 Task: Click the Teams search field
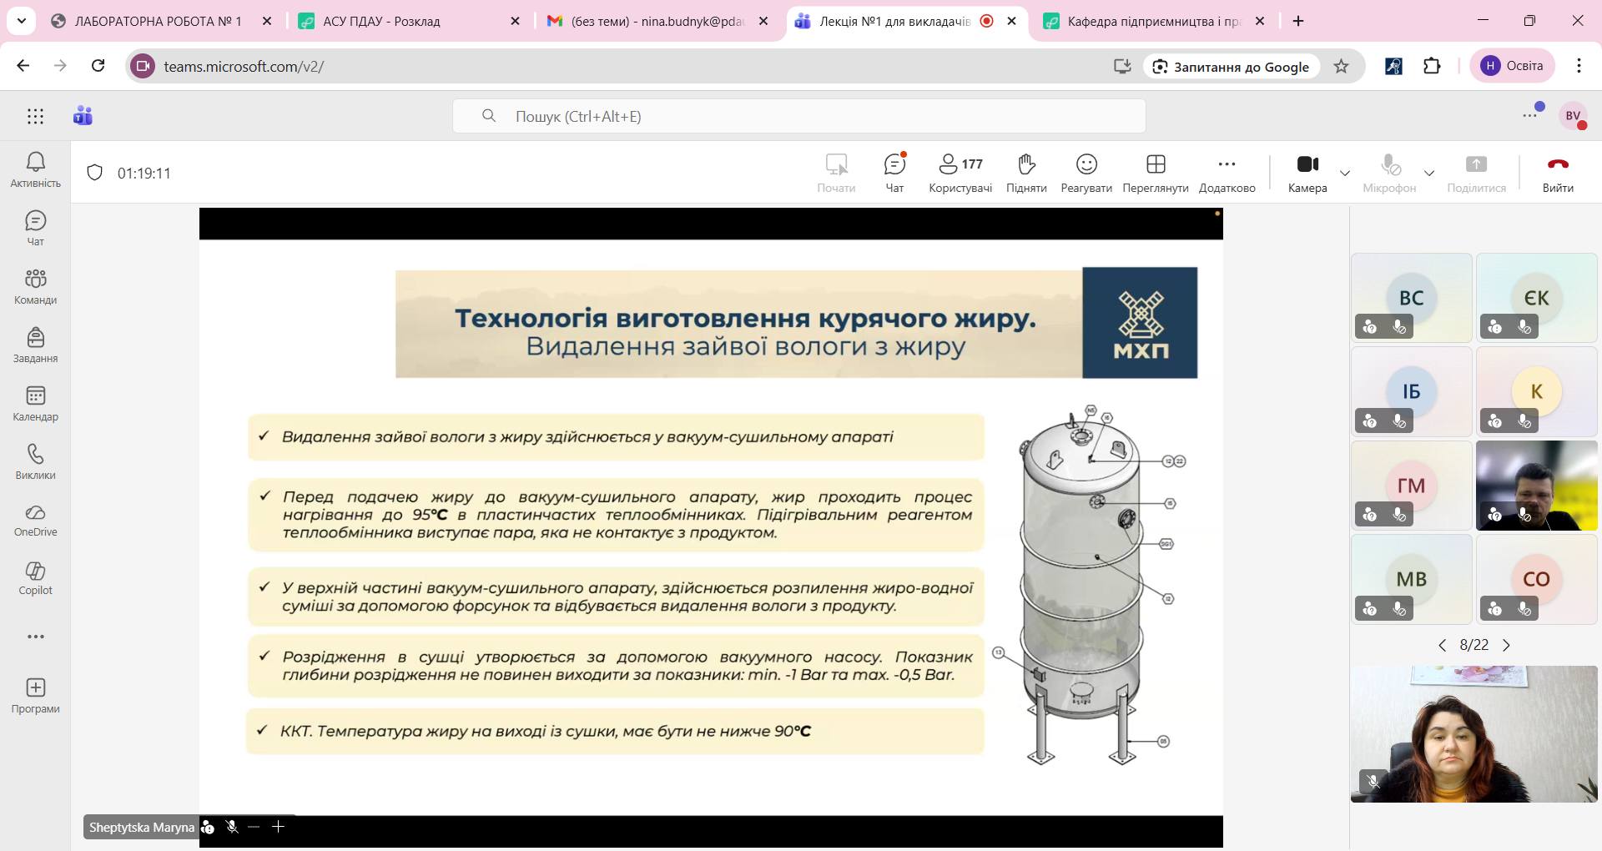click(798, 116)
